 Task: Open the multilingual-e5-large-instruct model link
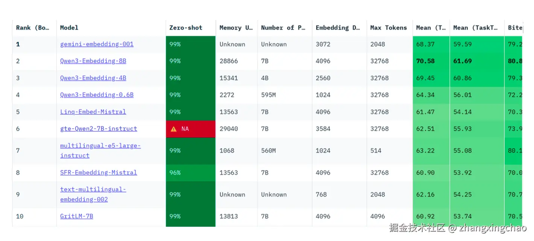[100, 150]
